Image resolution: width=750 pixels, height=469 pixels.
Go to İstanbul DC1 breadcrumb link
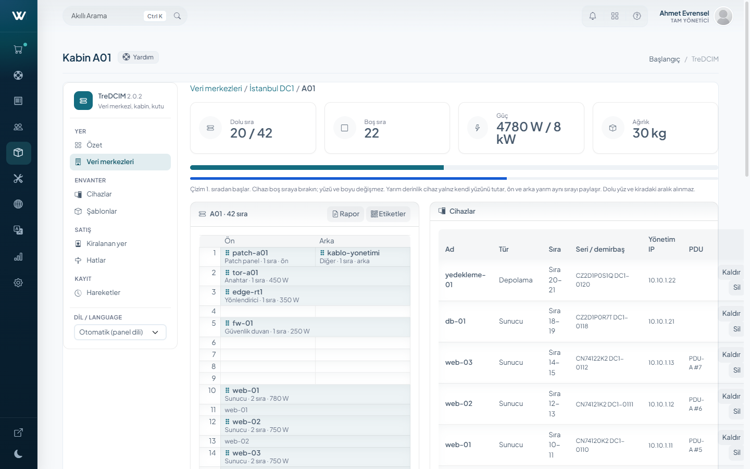tap(272, 89)
